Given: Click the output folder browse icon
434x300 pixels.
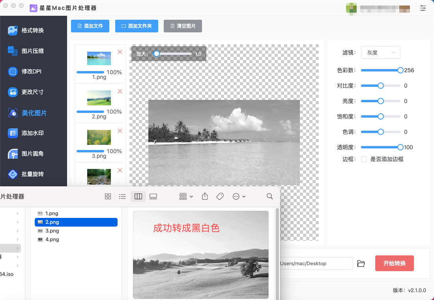Looking at the screenshot, I should [x=361, y=263].
